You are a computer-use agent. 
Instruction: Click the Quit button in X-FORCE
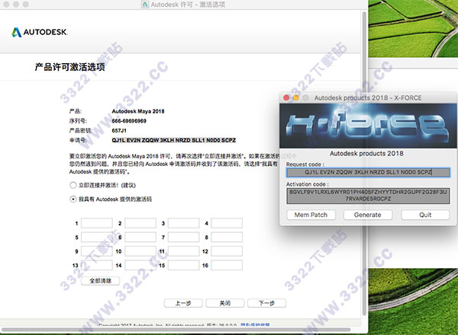point(425,215)
